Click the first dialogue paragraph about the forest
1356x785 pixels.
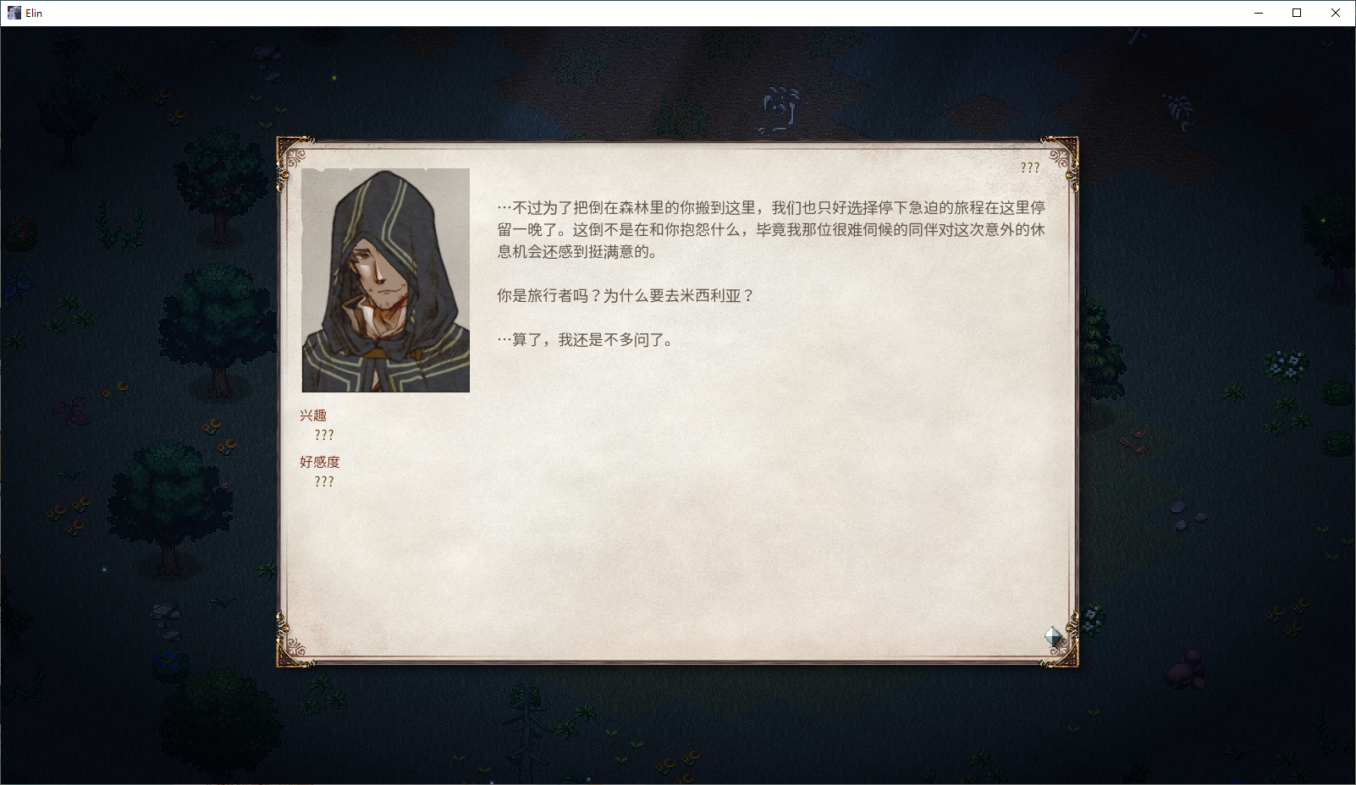point(771,229)
